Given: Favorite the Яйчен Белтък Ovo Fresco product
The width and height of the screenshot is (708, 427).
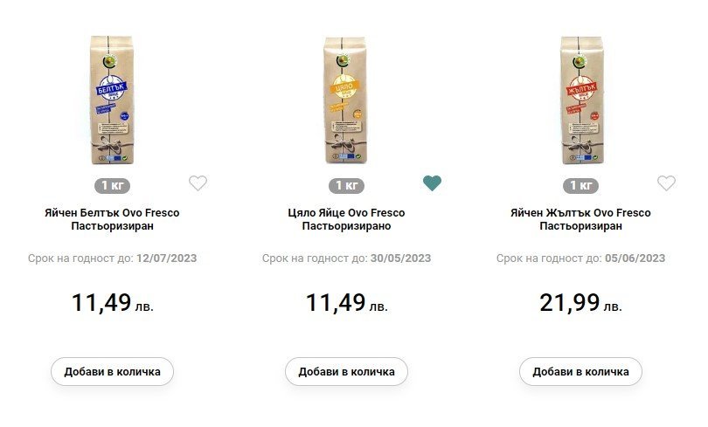Looking at the screenshot, I should click(198, 183).
